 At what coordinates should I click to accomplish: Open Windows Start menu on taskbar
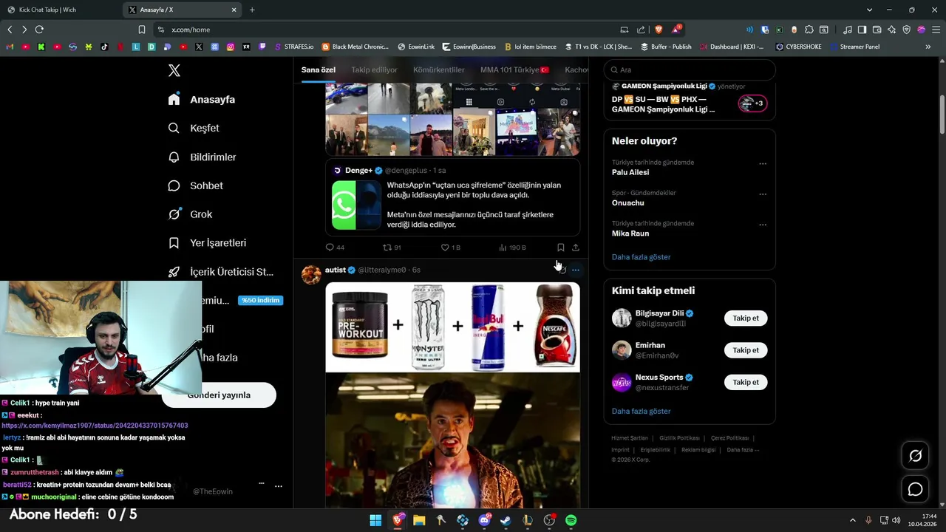pyautogui.click(x=375, y=520)
